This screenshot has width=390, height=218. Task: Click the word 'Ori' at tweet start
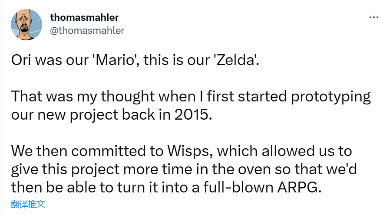coord(21,60)
